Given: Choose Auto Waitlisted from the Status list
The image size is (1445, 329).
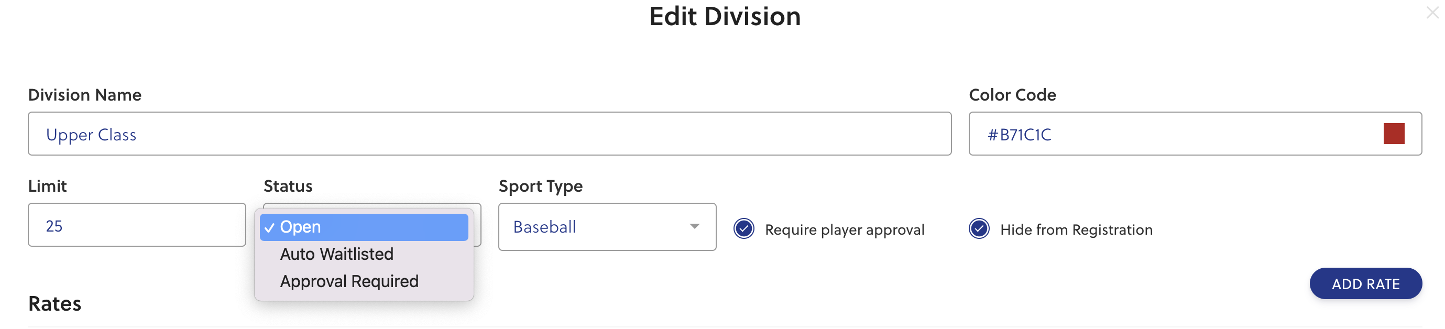Looking at the screenshot, I should pyautogui.click(x=336, y=254).
